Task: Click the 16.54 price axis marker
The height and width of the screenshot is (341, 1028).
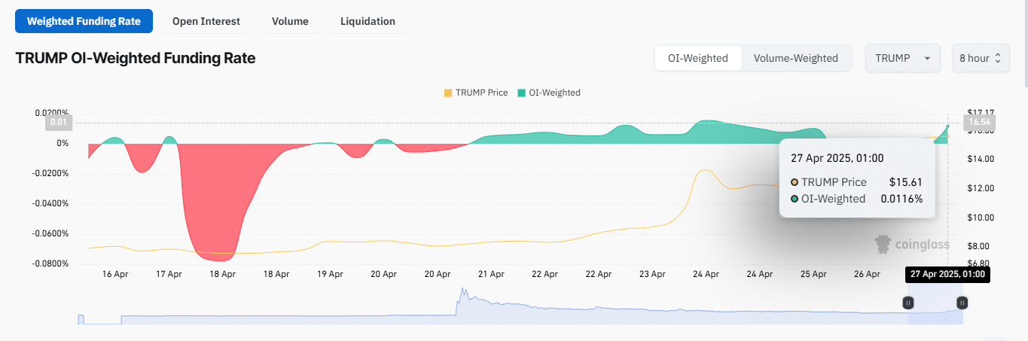Action: pyautogui.click(x=978, y=121)
